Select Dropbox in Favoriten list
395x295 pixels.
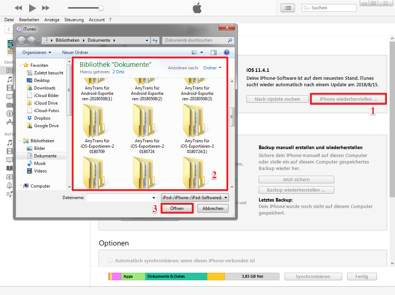click(x=42, y=118)
